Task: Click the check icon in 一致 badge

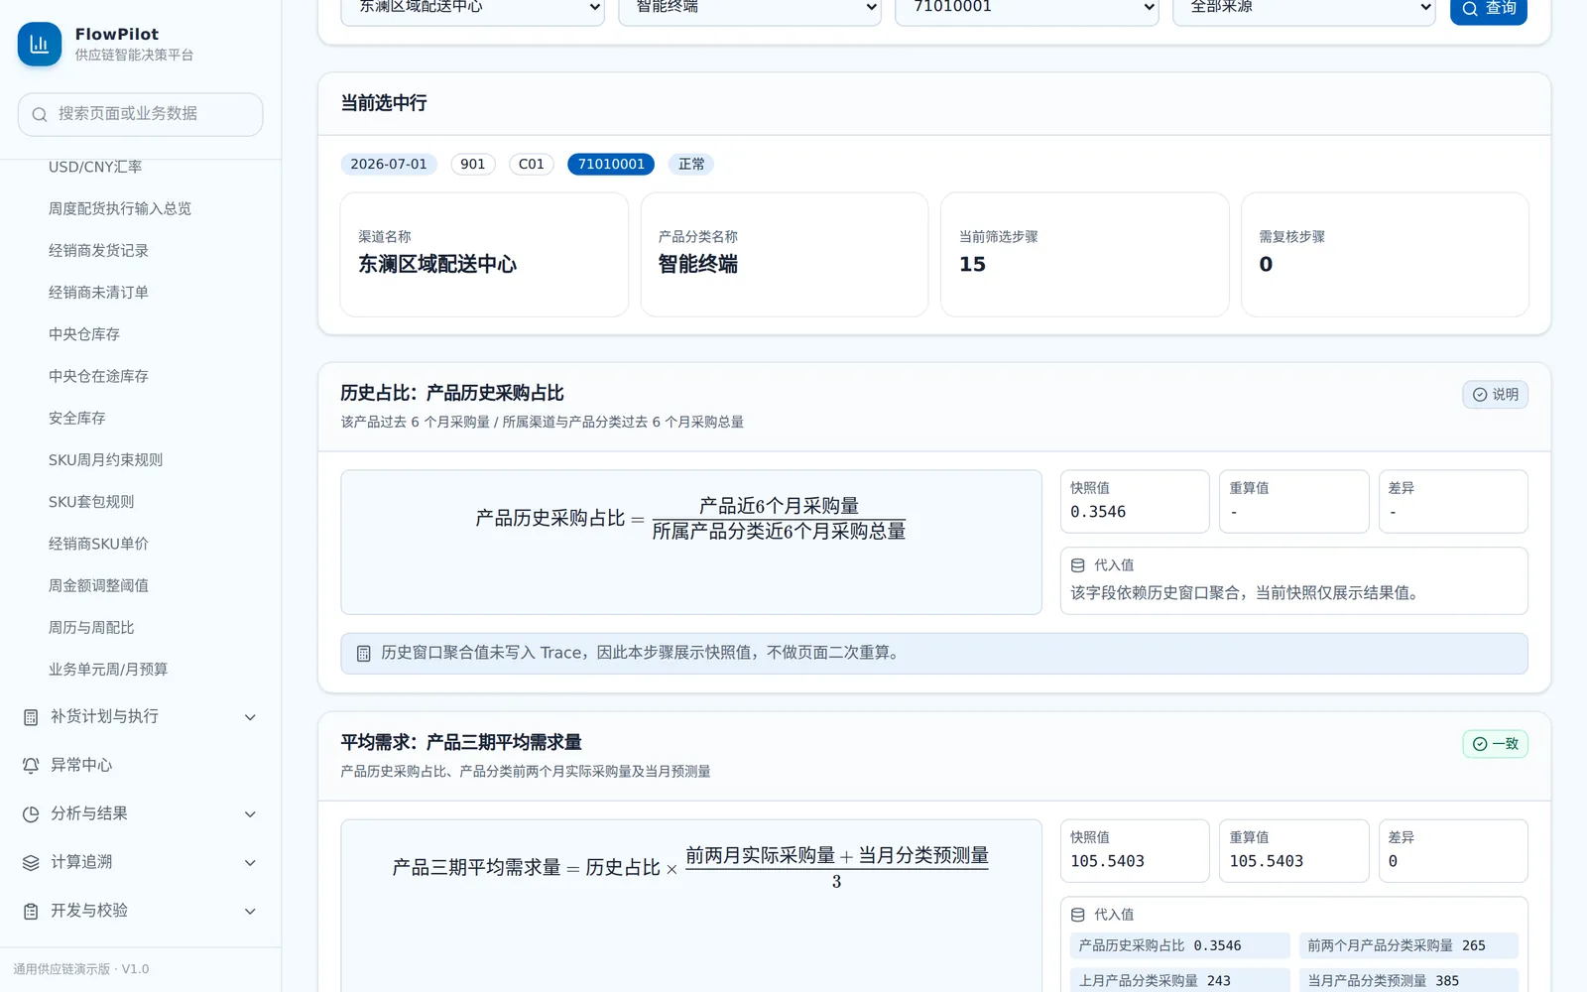Action: [1480, 744]
